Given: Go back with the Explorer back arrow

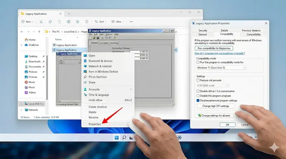Looking at the screenshot, I should pyautogui.click(x=22, y=31).
